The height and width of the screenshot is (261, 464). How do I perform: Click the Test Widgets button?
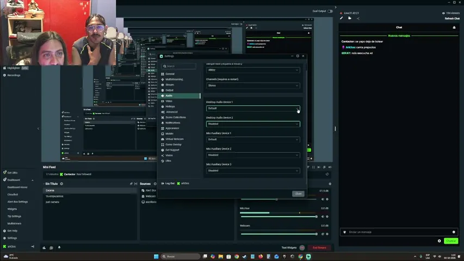[x=289, y=248]
